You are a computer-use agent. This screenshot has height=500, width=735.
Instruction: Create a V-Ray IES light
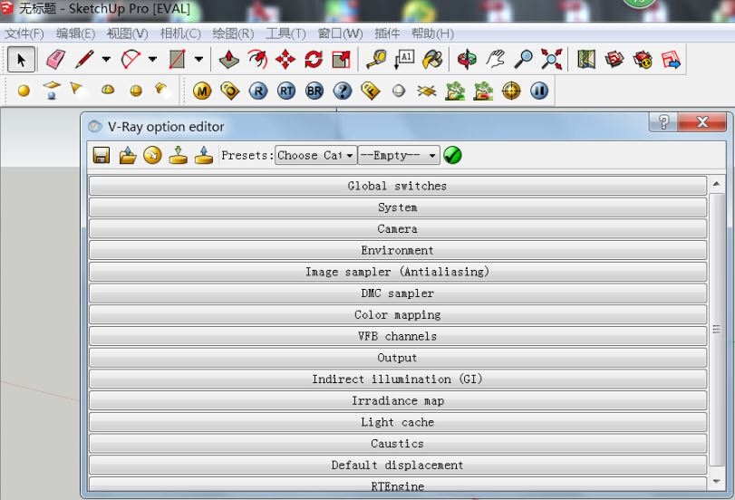click(160, 88)
